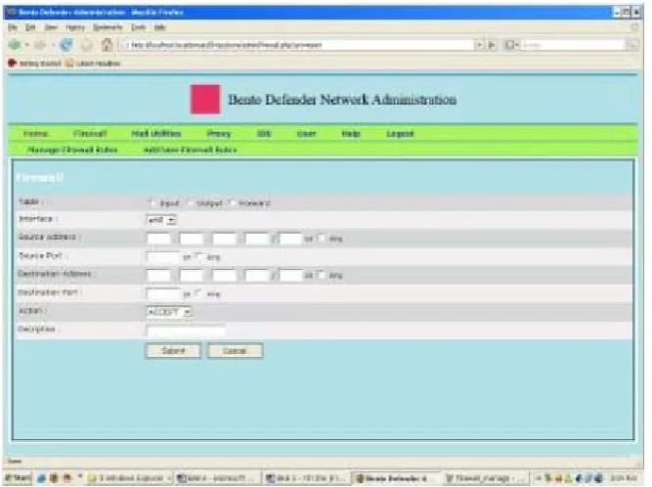
Task: Open the Firefox Help menu in menu bar
Action: pyautogui.click(x=160, y=27)
